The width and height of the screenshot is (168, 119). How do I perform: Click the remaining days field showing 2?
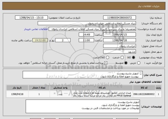click(63, 40)
